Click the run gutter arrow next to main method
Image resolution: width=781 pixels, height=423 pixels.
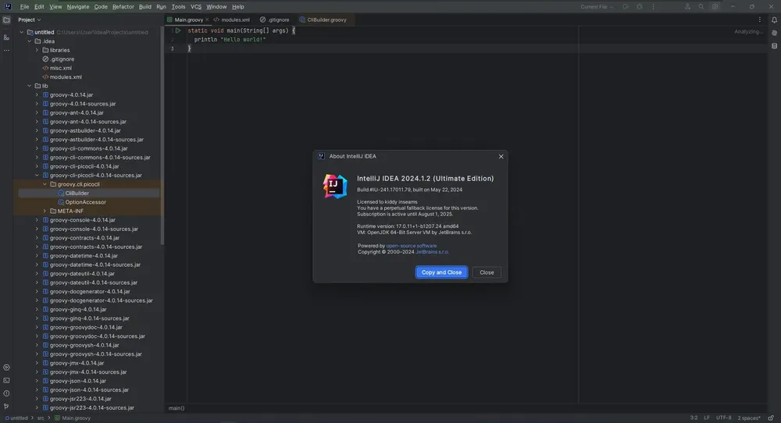tap(178, 30)
